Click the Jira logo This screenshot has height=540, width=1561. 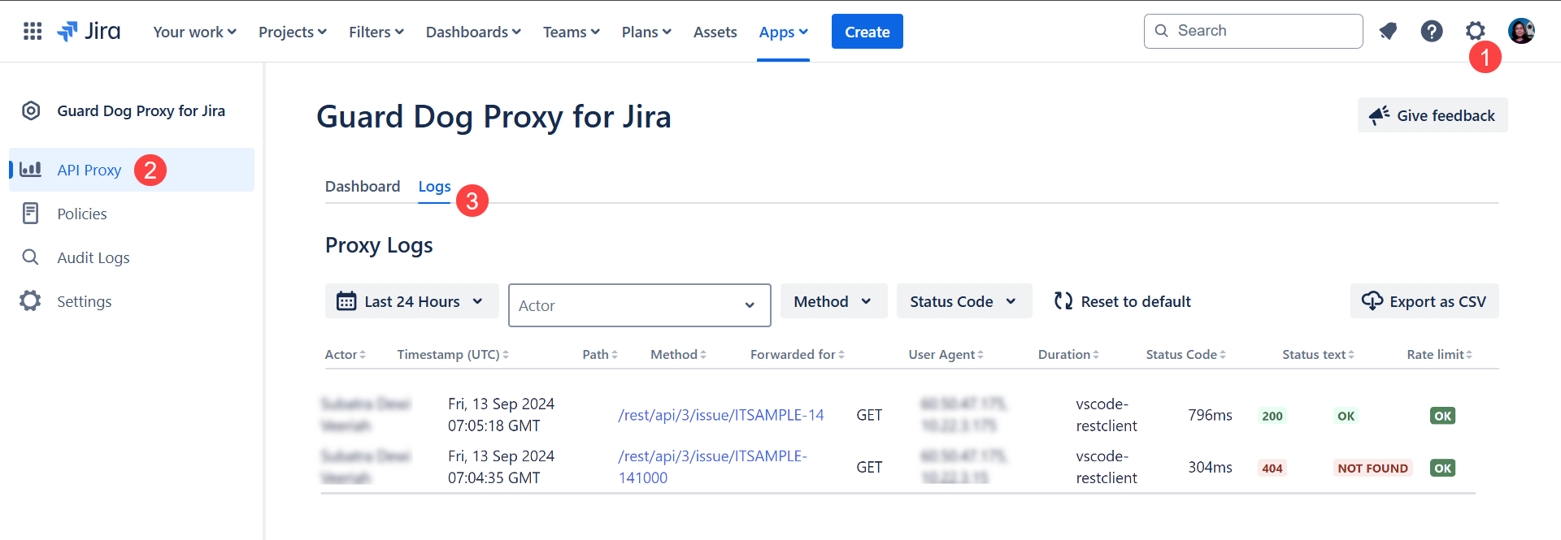coord(89,32)
